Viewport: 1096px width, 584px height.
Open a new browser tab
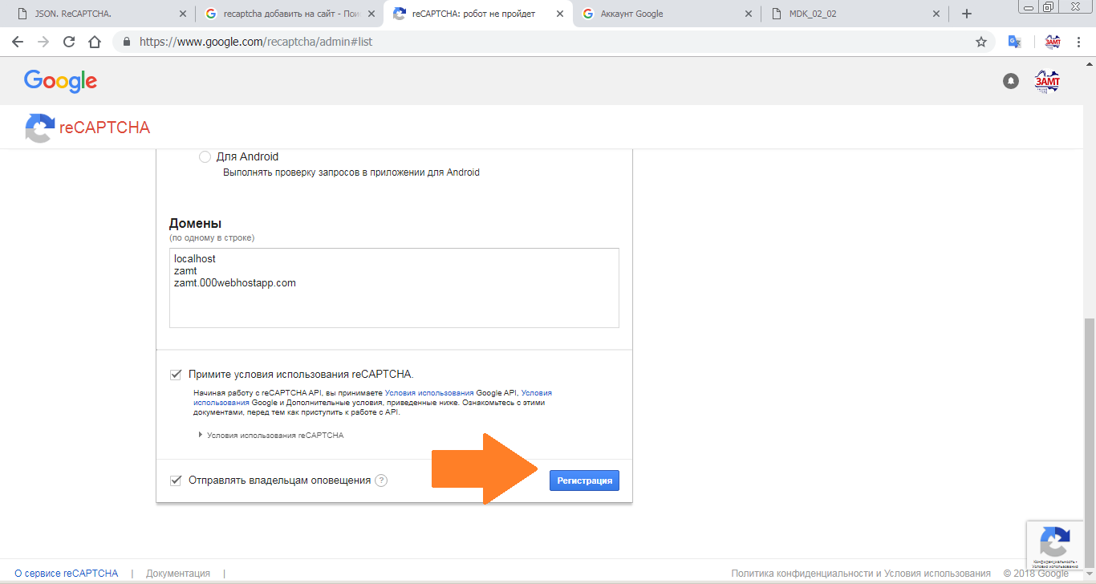click(x=967, y=14)
